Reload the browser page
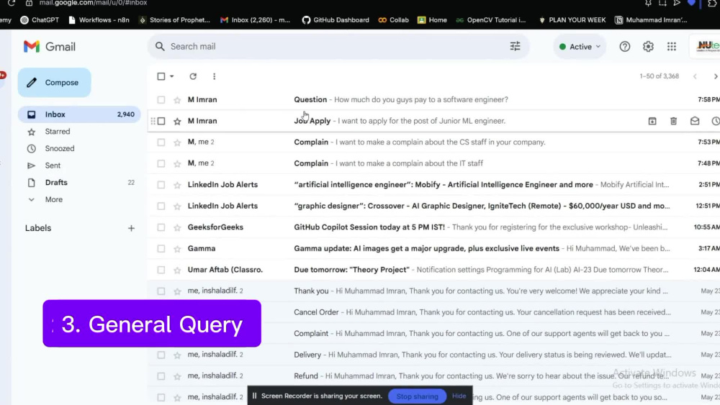The height and width of the screenshot is (405, 720). [x=11, y=3]
